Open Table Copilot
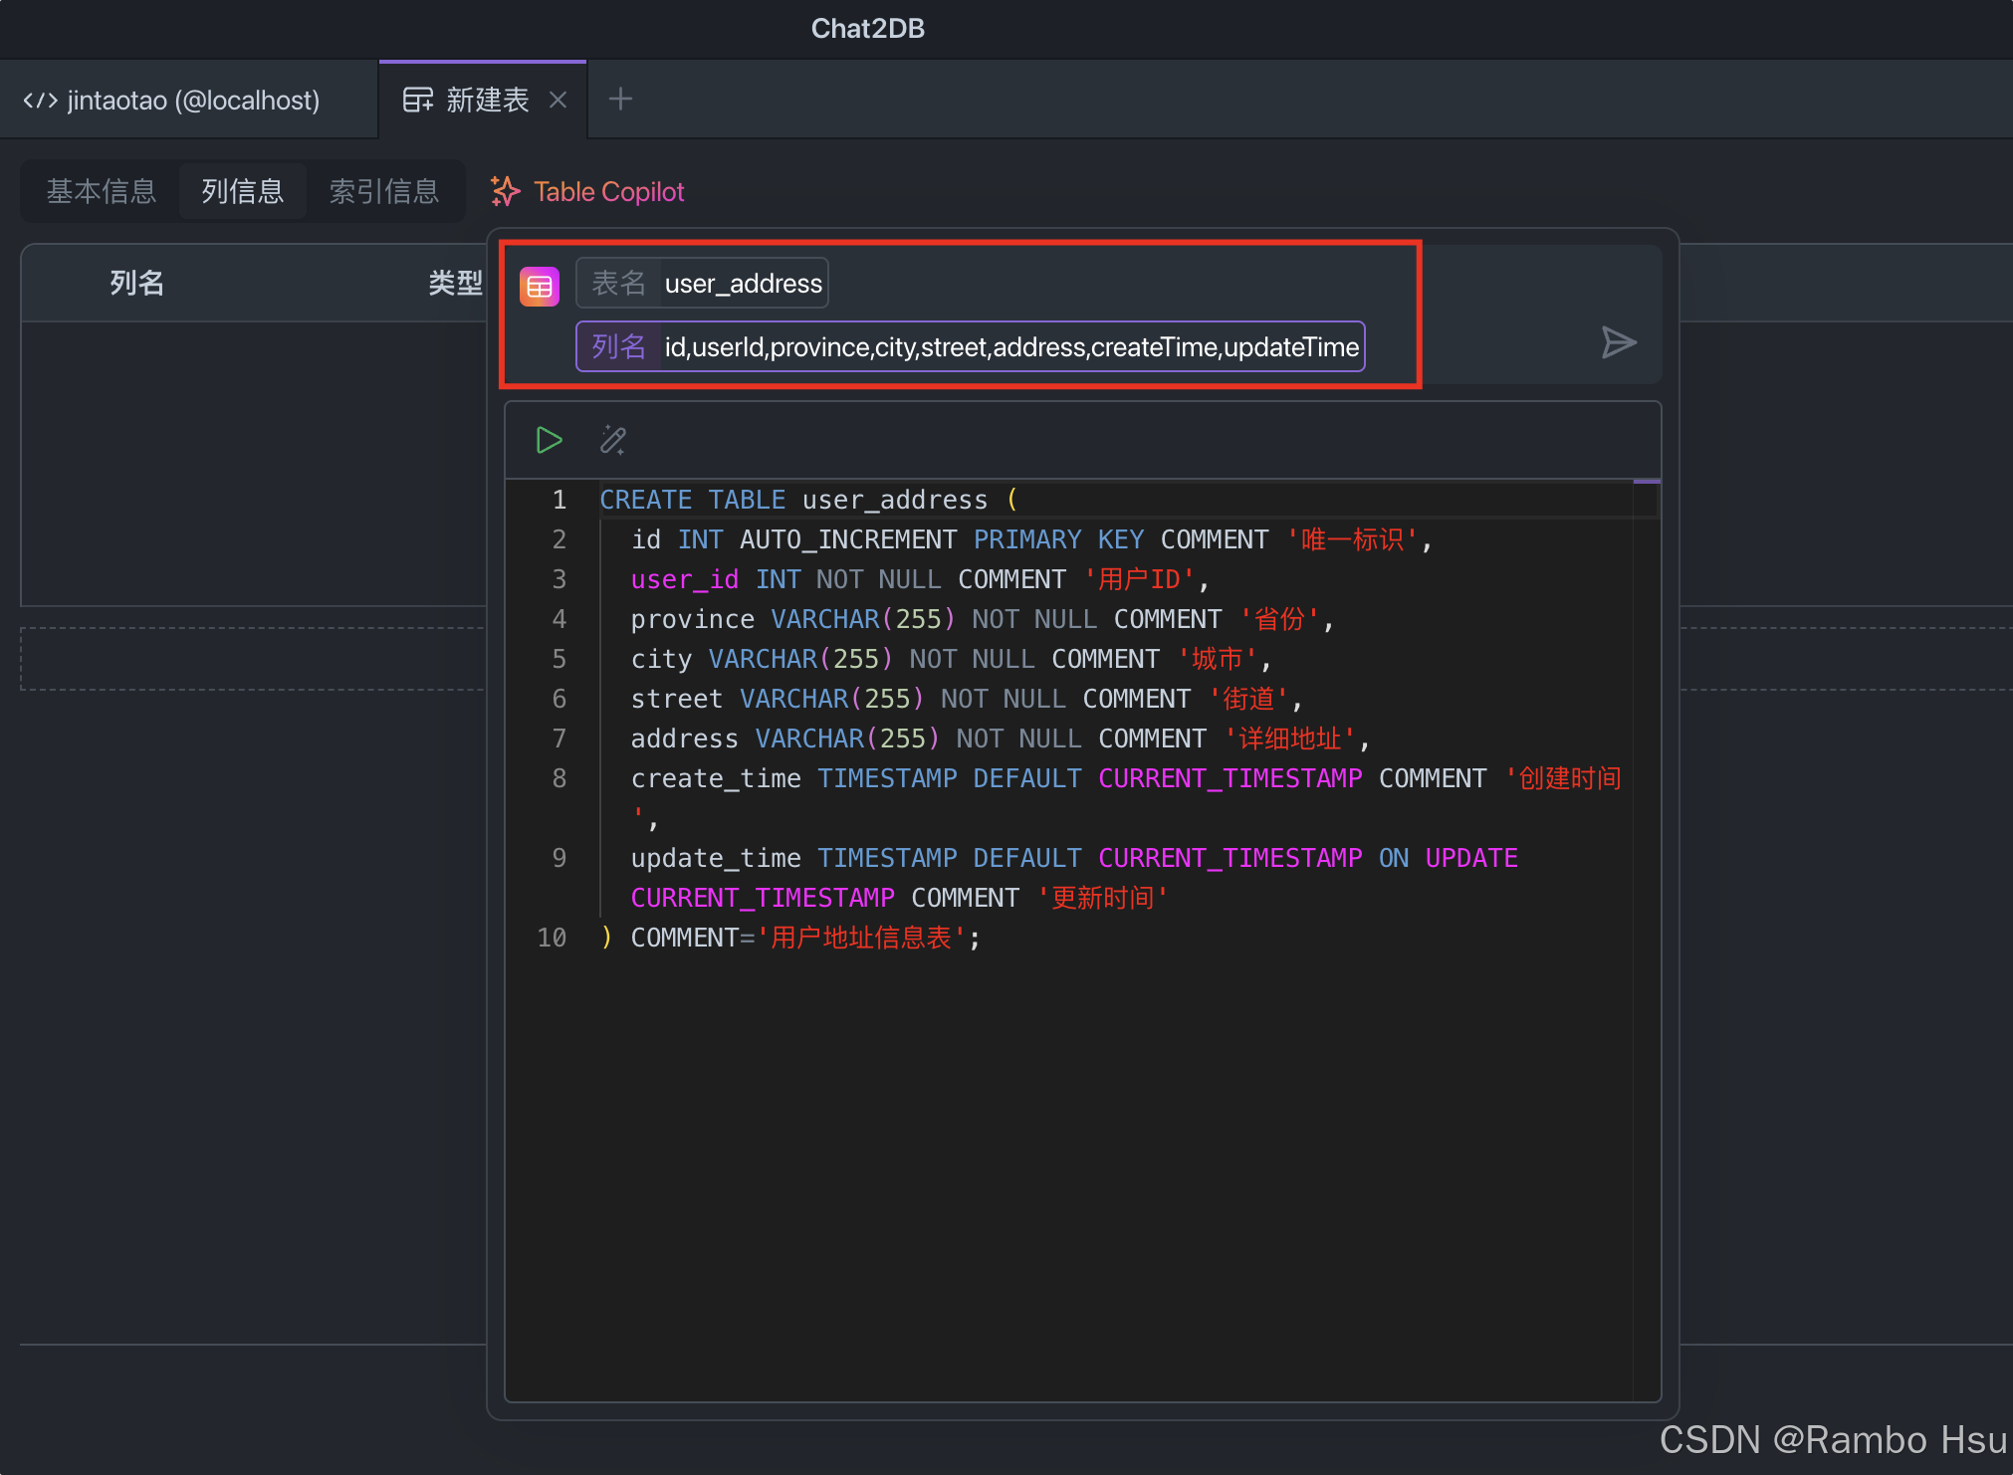 587,191
